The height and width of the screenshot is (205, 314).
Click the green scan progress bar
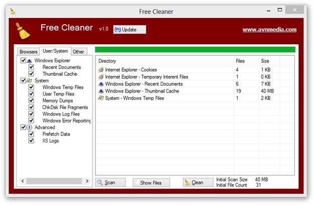195,49
